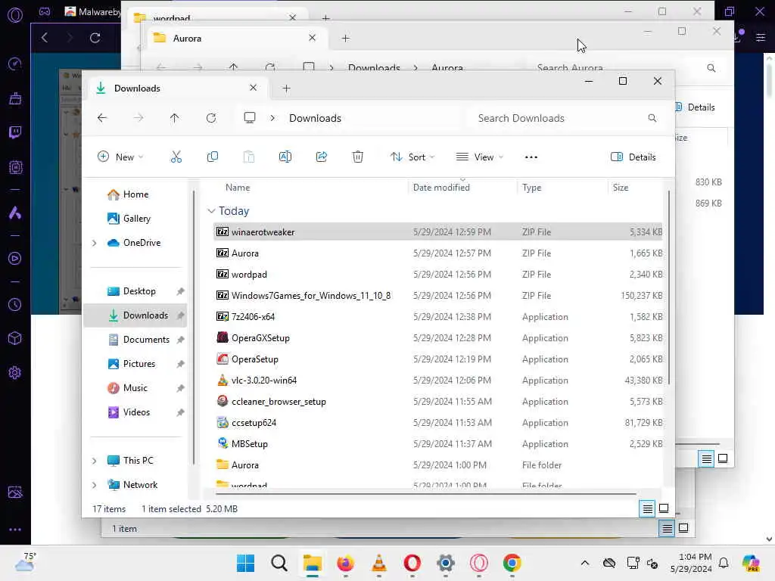775x581 pixels.
Task: Open Music from quick access
Action: [x=135, y=388]
